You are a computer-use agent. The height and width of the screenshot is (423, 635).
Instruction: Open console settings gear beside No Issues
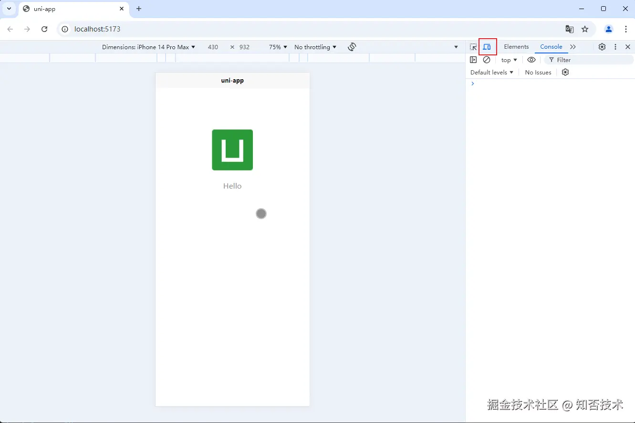pyautogui.click(x=565, y=73)
